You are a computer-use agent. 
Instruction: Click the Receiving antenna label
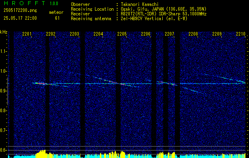[91, 19]
